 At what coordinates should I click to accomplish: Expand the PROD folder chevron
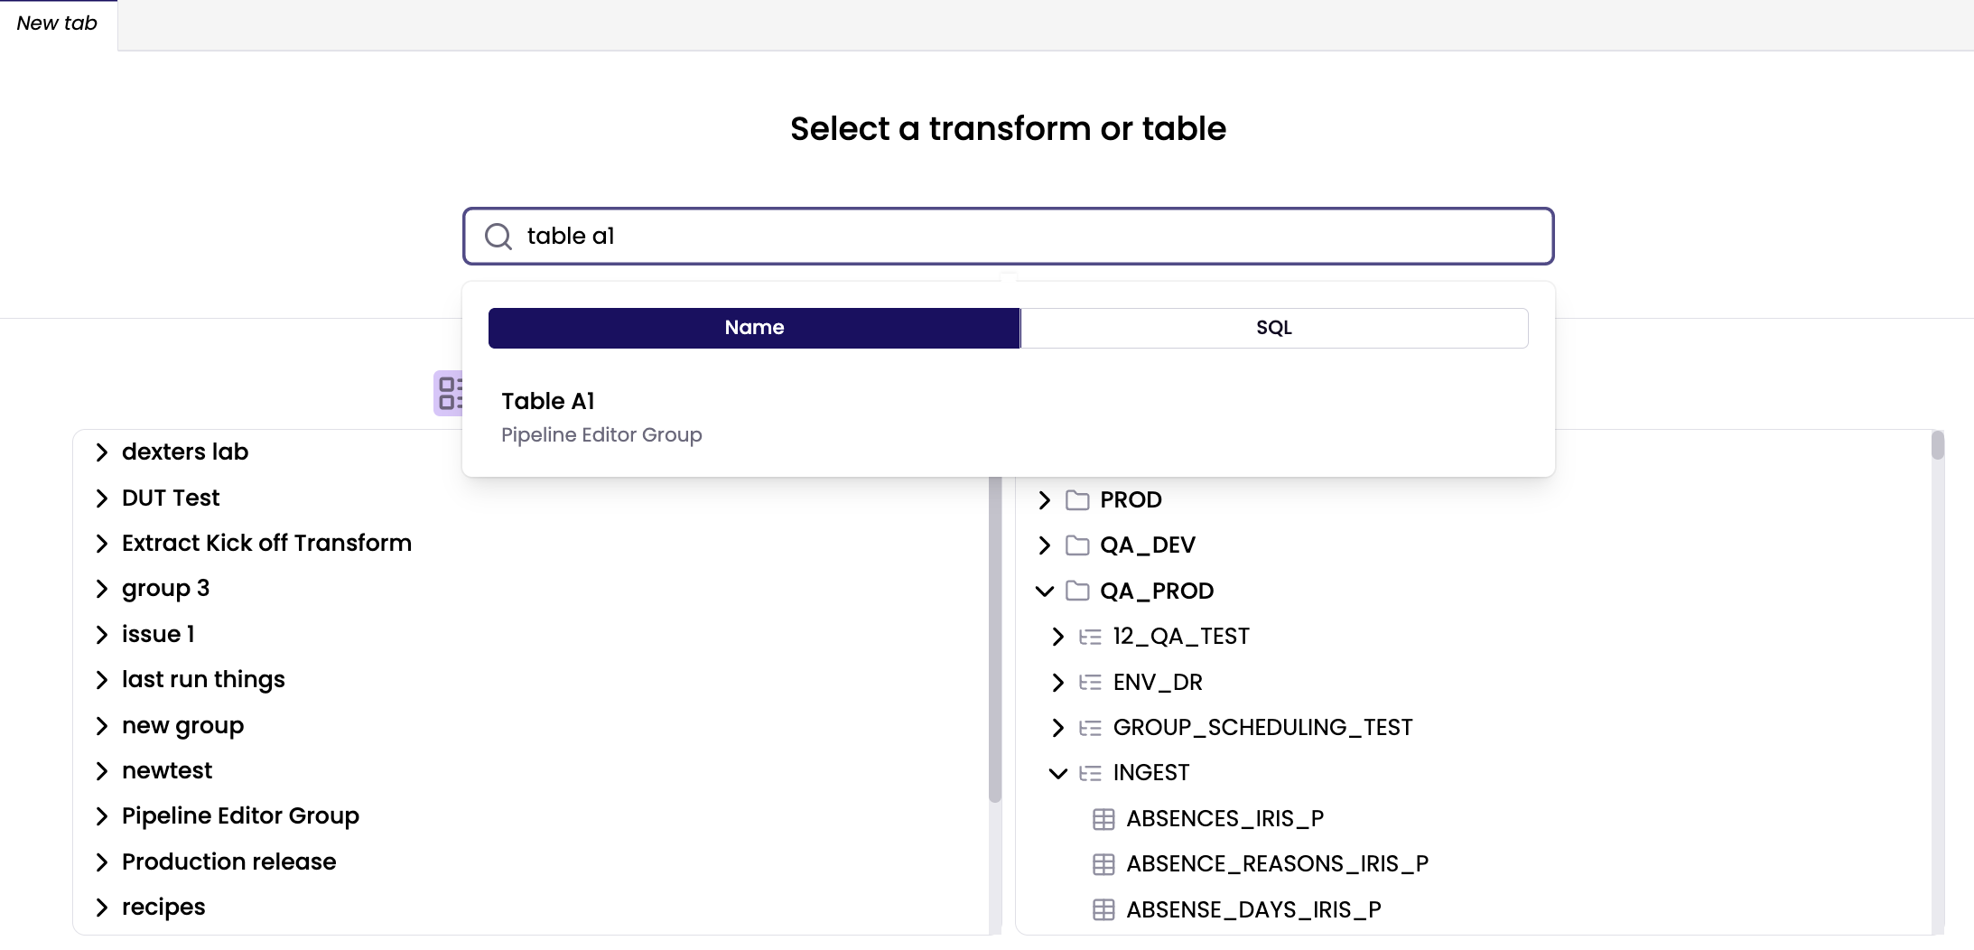coord(1045,499)
